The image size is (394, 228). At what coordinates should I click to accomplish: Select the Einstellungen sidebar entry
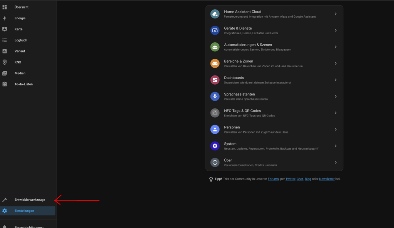click(28, 211)
